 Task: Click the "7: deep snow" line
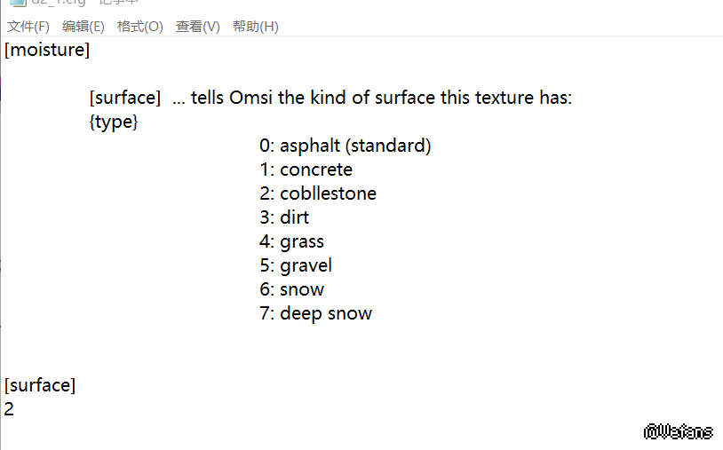(x=315, y=313)
